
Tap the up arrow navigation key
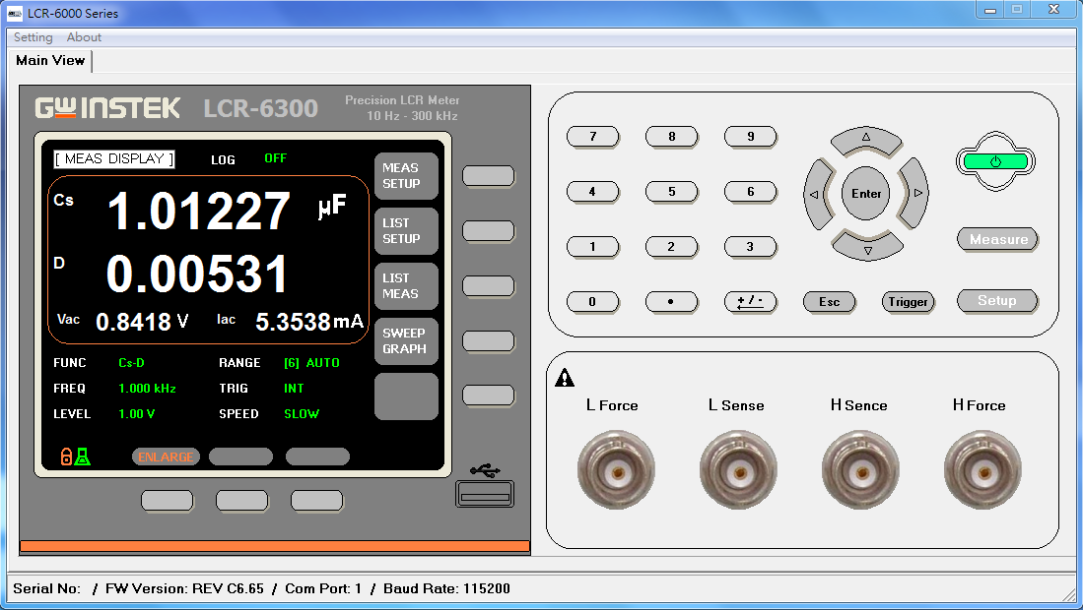pyautogui.click(x=866, y=140)
